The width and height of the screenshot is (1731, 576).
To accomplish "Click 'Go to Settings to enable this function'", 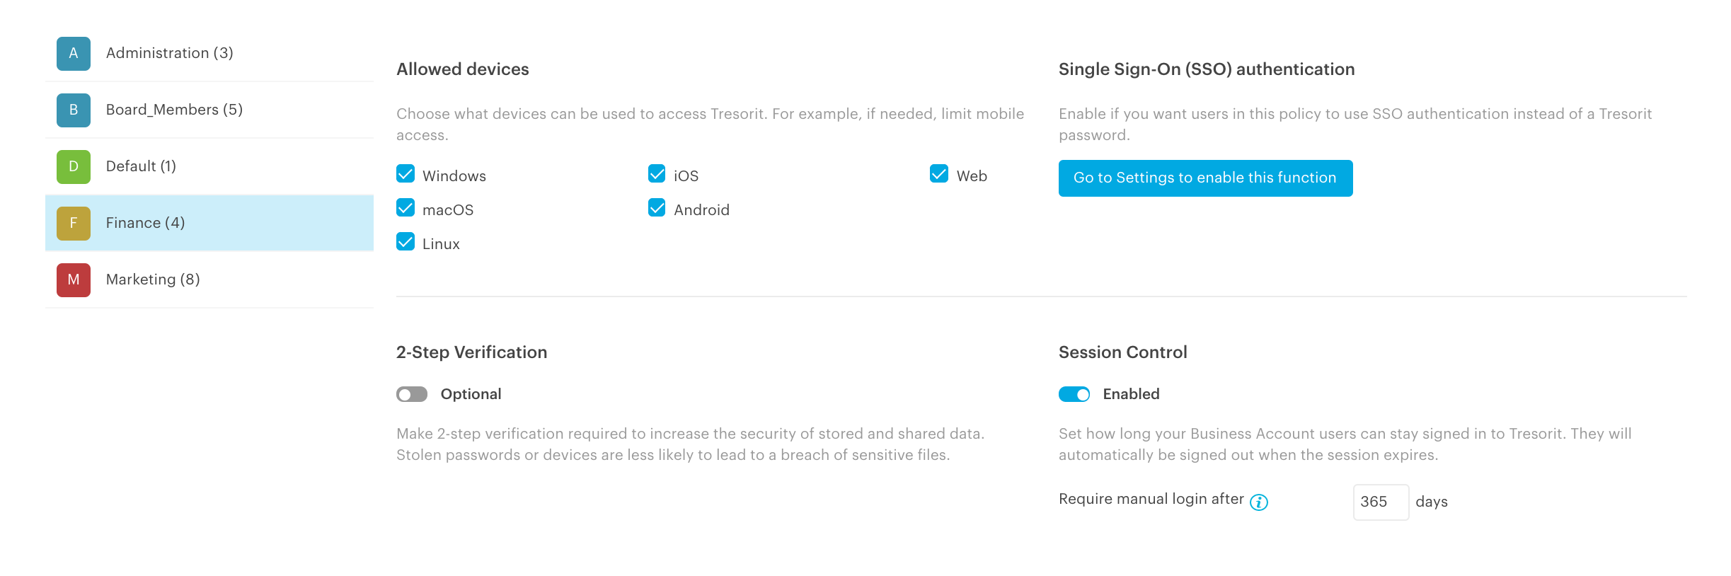I will pos(1206,178).
